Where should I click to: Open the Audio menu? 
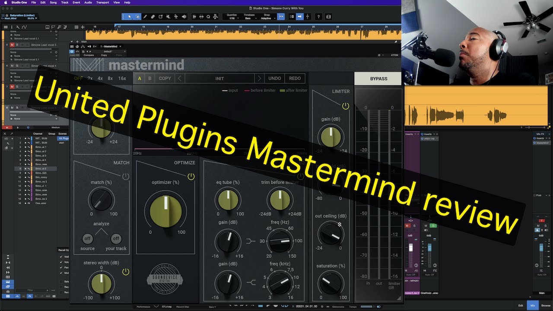coord(88,3)
